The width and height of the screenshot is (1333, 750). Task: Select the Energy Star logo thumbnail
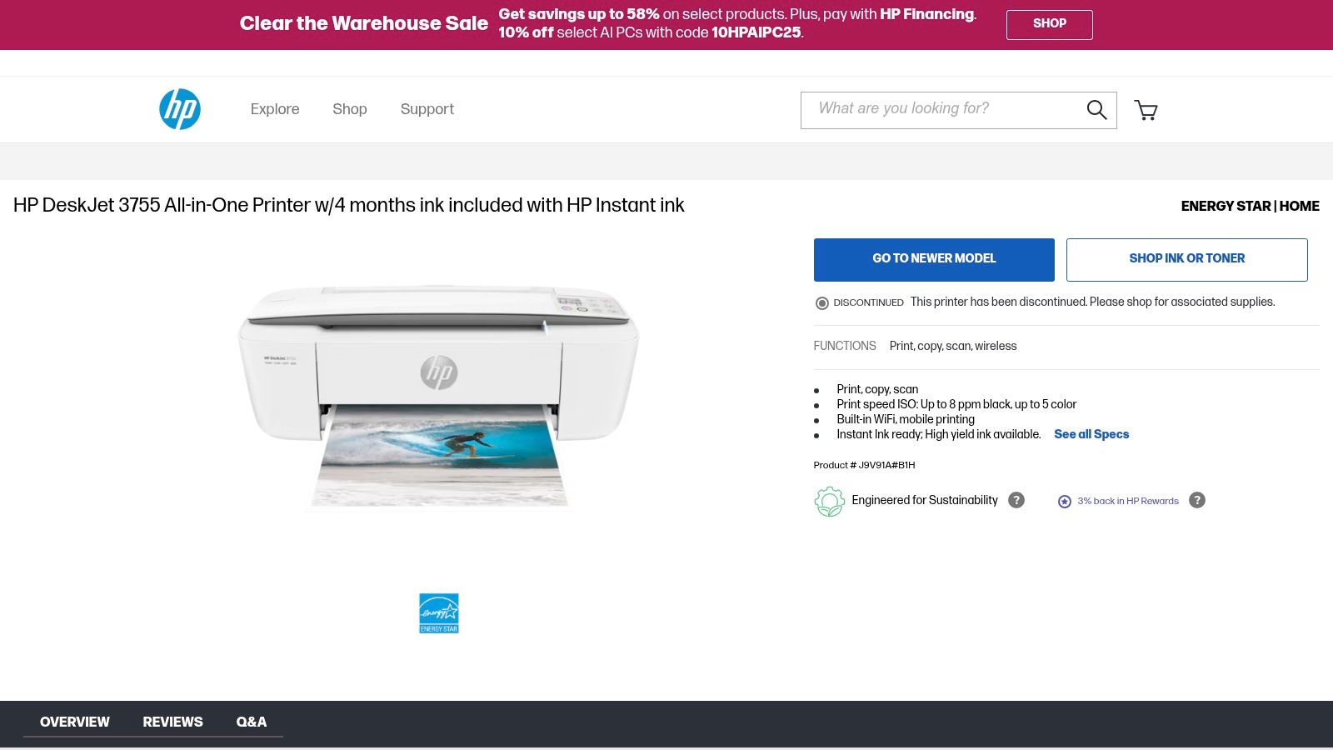439,613
